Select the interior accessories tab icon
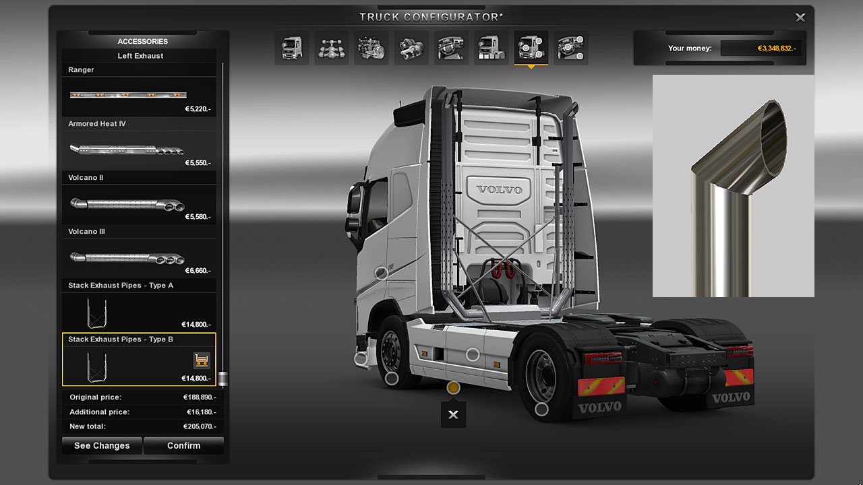This screenshot has height=485, width=863. click(570, 48)
